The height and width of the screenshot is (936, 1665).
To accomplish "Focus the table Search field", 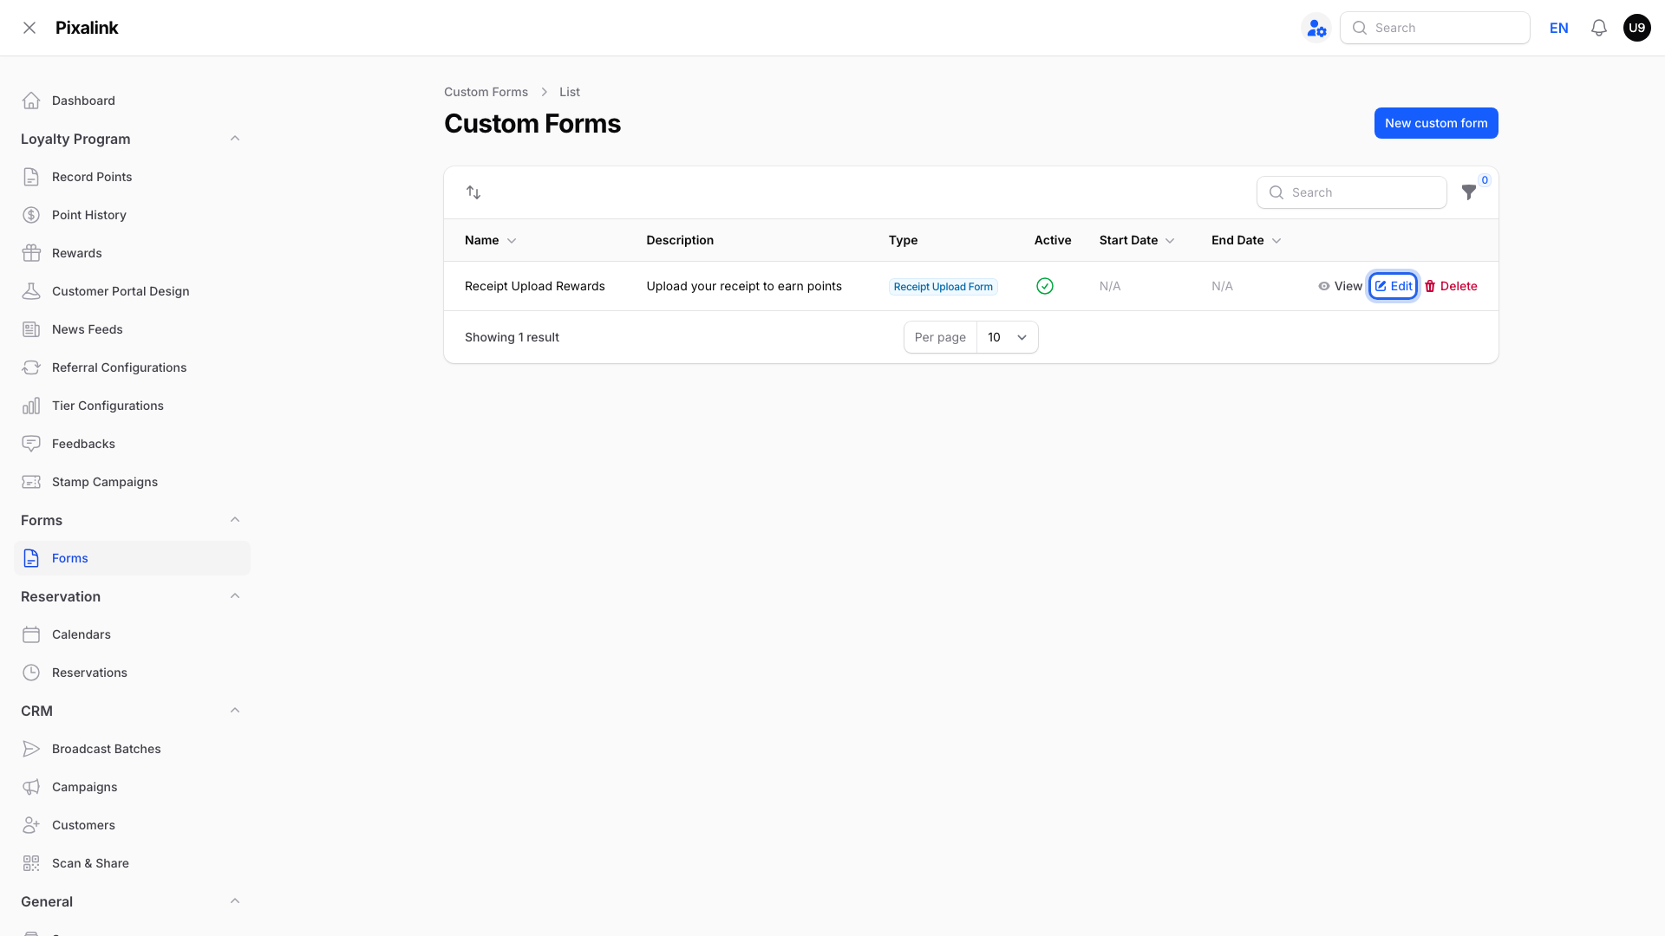I will [x=1352, y=192].
